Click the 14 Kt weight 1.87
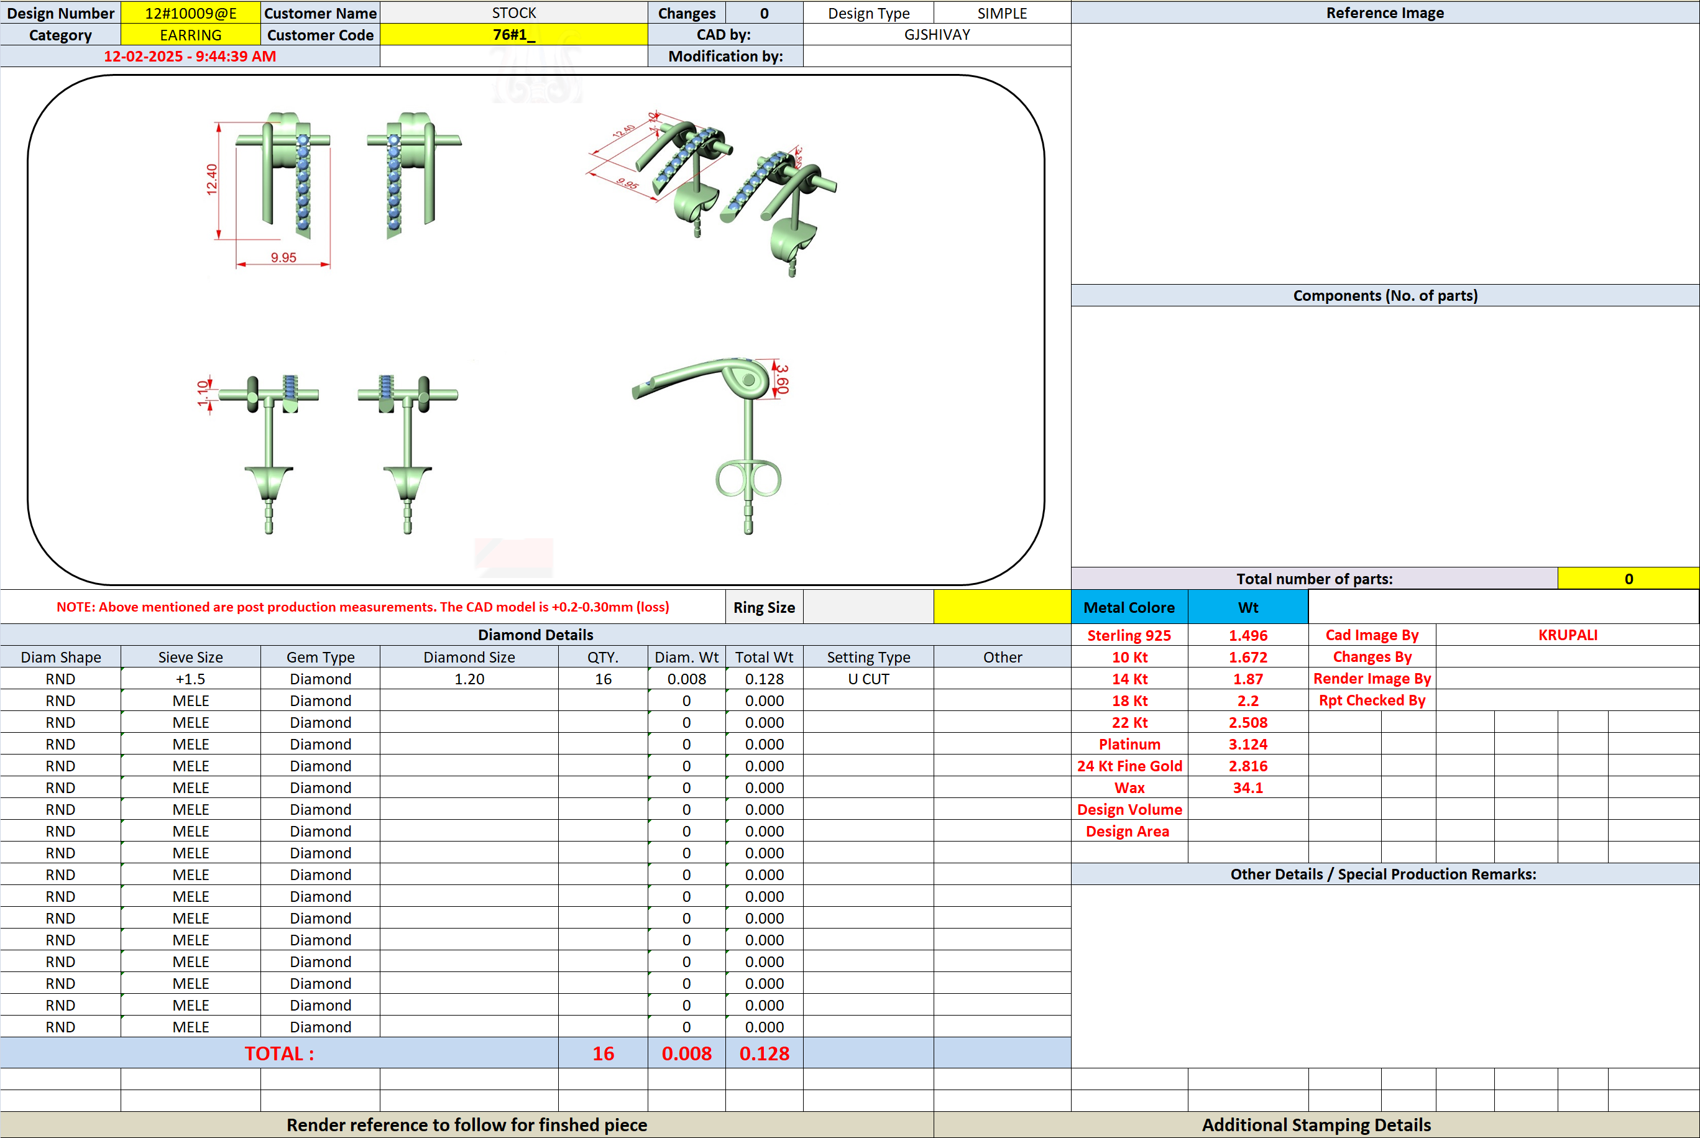This screenshot has height=1138, width=1700. pos(1247,679)
